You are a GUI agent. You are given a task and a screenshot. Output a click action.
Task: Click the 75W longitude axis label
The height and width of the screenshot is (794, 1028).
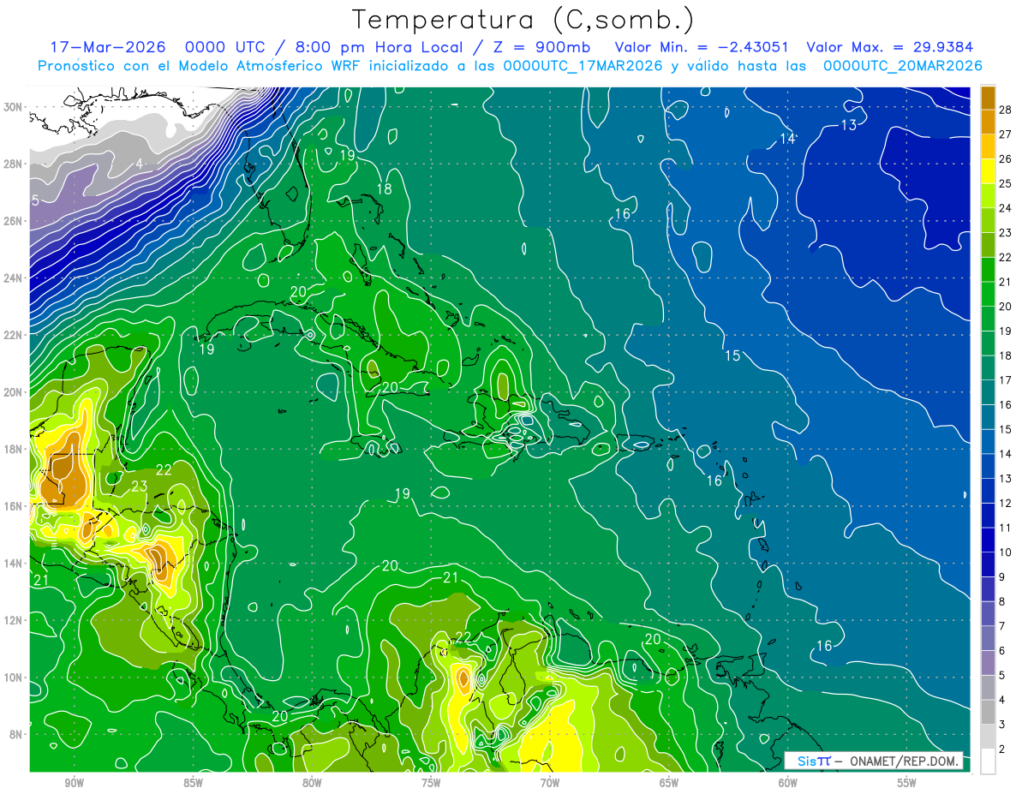(x=431, y=783)
